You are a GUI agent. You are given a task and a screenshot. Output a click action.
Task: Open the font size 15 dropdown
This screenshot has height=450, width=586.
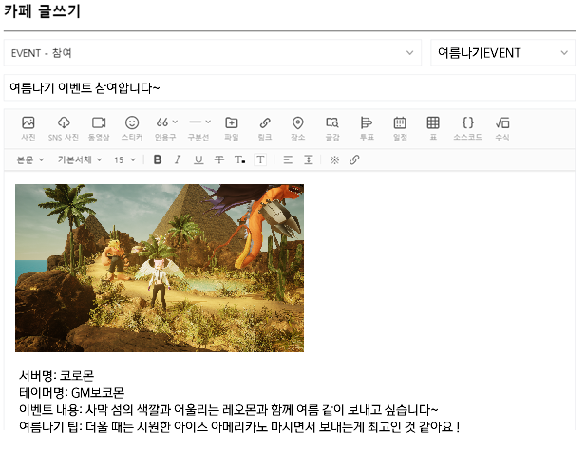point(125,160)
